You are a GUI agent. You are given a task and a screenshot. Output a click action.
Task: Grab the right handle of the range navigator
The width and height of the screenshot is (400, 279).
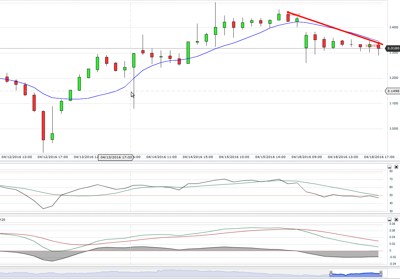coord(381,273)
